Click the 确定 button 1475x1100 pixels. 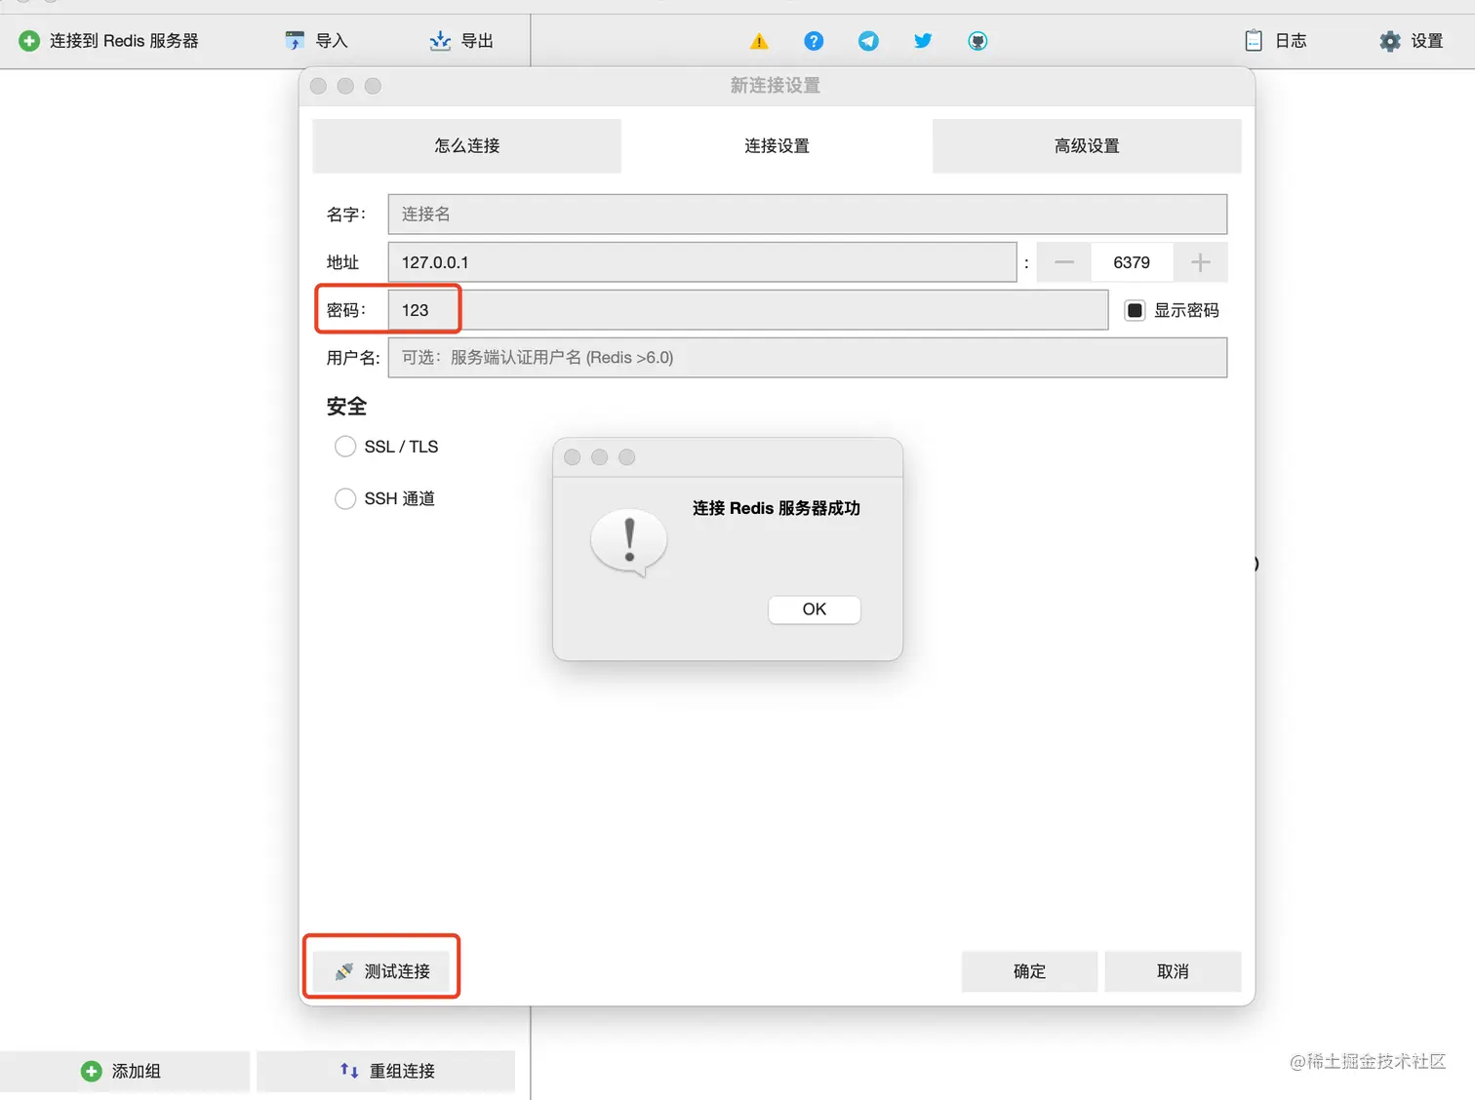click(x=1029, y=971)
